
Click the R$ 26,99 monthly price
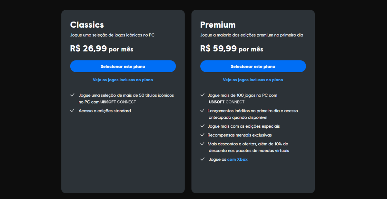click(x=102, y=49)
